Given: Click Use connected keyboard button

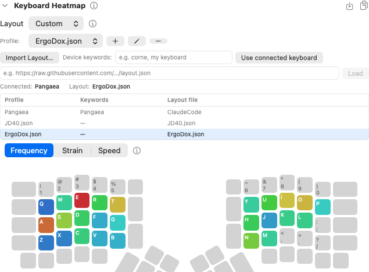Looking at the screenshot, I should (x=279, y=58).
